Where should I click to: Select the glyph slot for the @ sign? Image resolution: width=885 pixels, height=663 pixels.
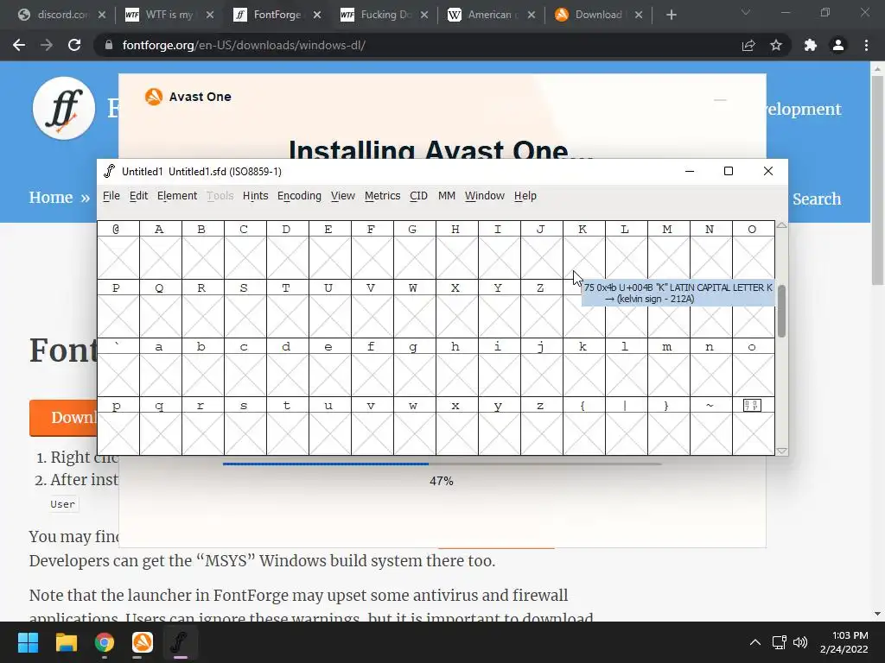coord(118,257)
